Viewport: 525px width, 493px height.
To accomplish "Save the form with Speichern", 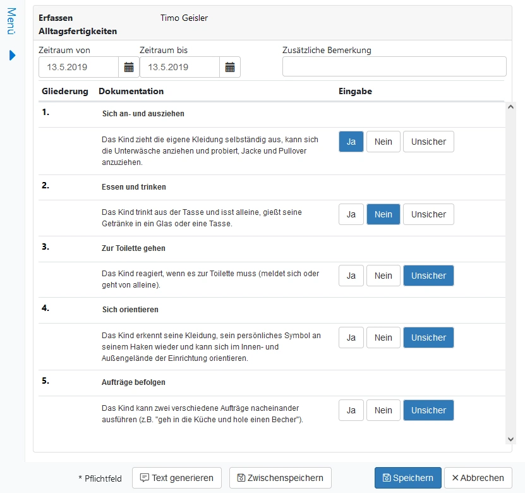I will click(407, 478).
